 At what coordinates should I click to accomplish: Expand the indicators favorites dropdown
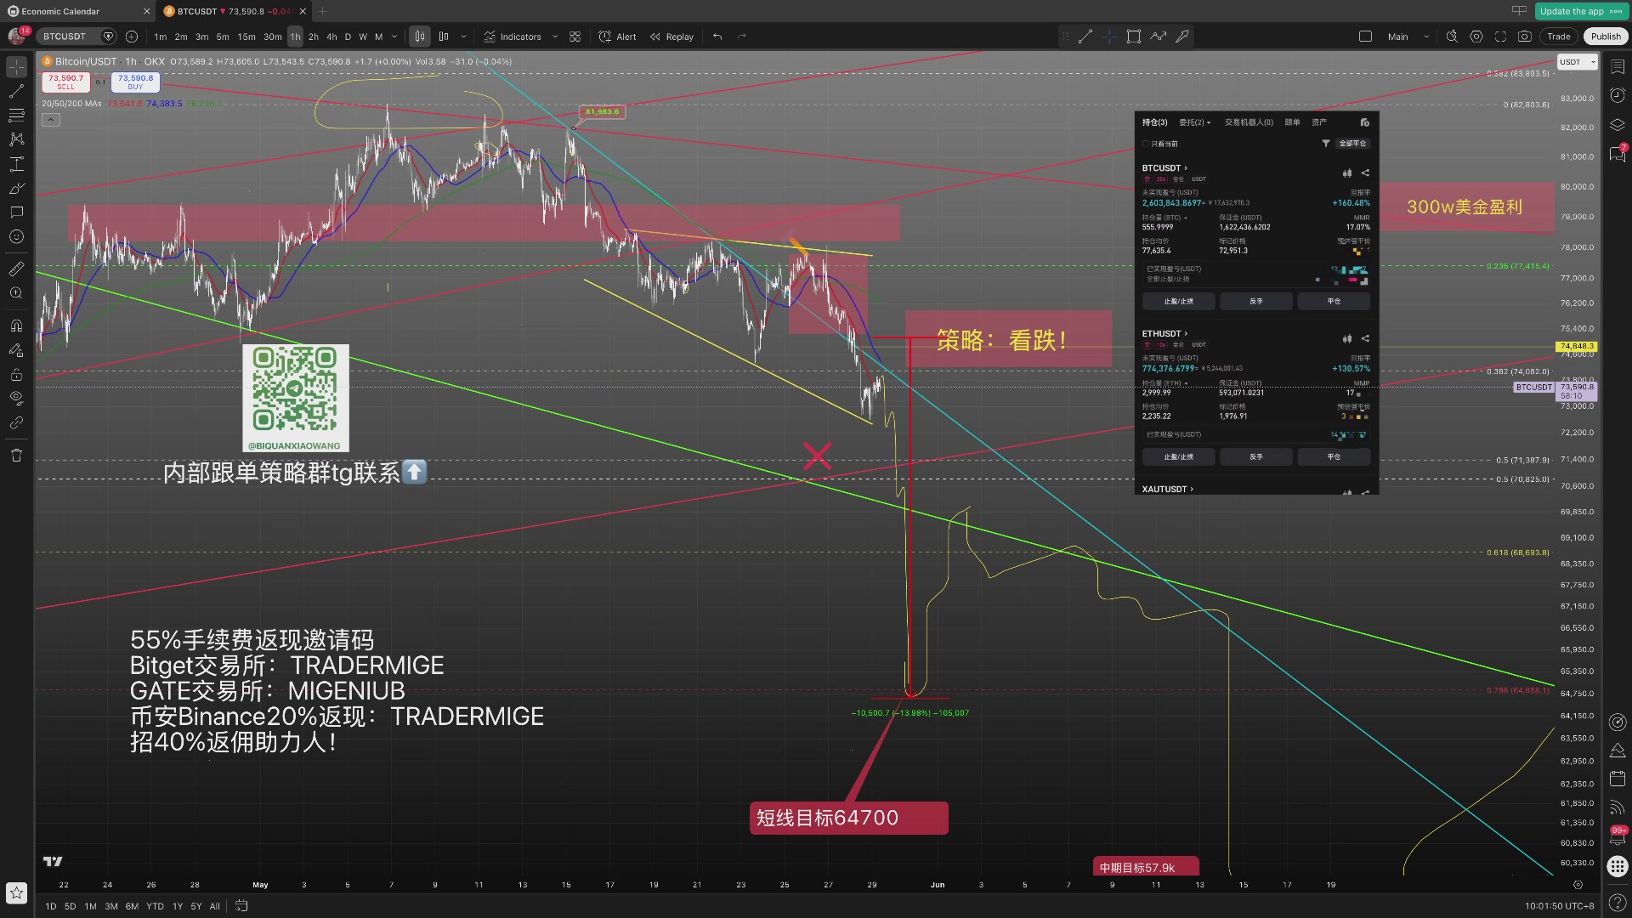(x=555, y=37)
